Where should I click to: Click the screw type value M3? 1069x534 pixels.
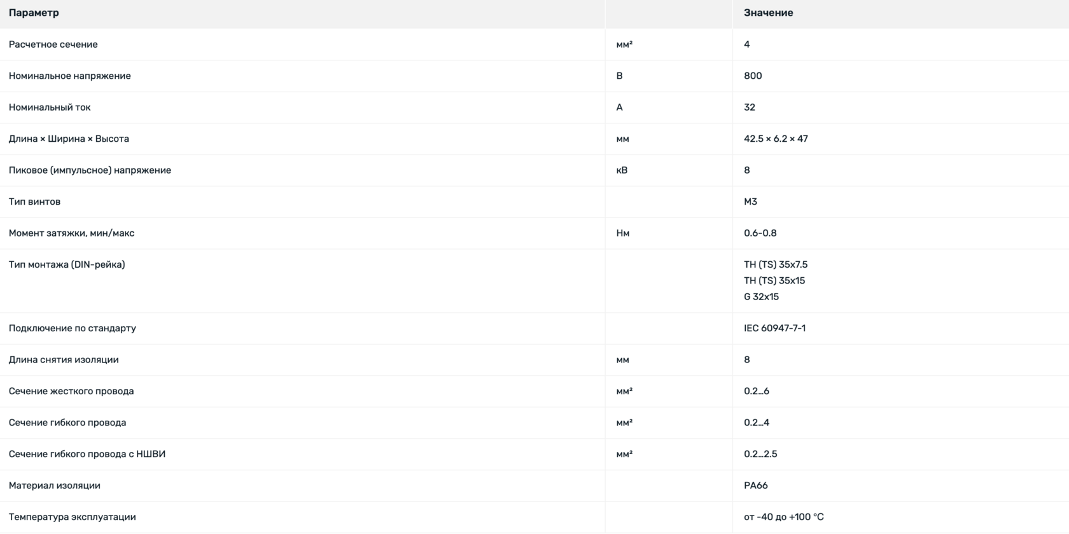click(x=750, y=202)
